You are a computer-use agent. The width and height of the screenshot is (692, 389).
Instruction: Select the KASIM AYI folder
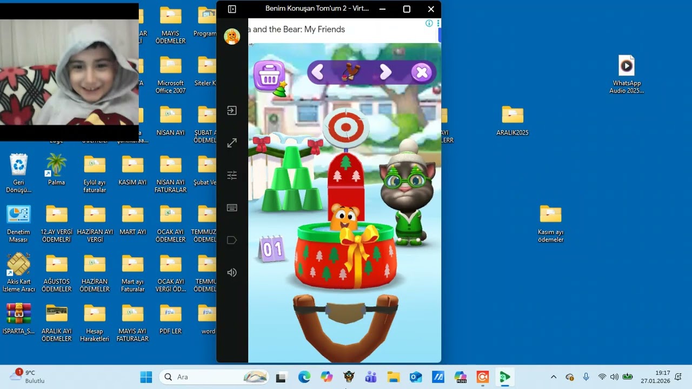click(132, 170)
